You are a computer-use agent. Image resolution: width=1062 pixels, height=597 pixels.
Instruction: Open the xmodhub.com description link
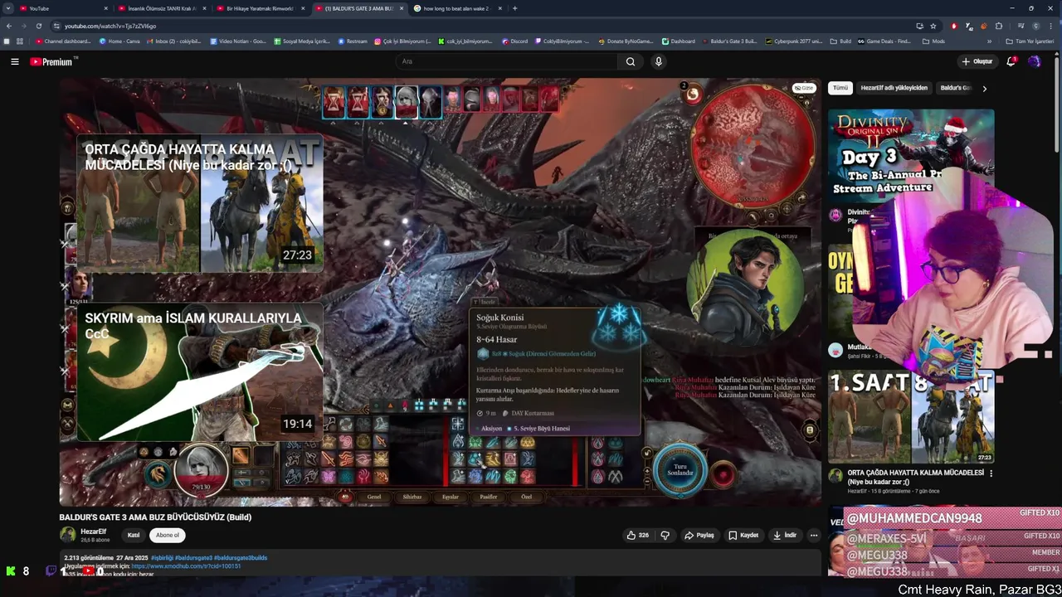[186, 565]
